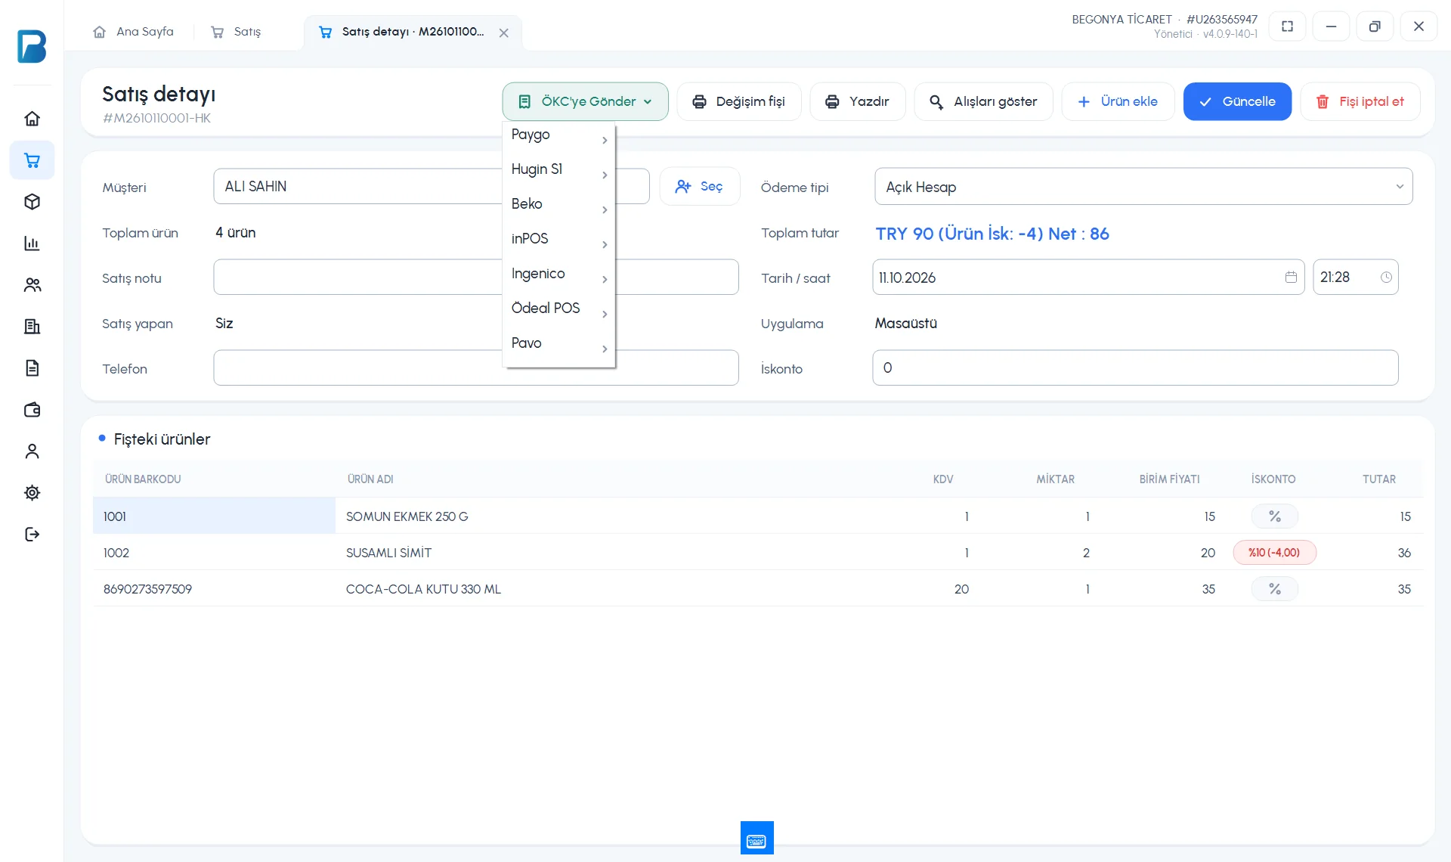The image size is (1451, 862).
Task: Expand the Paygo submenu
Action: point(559,137)
